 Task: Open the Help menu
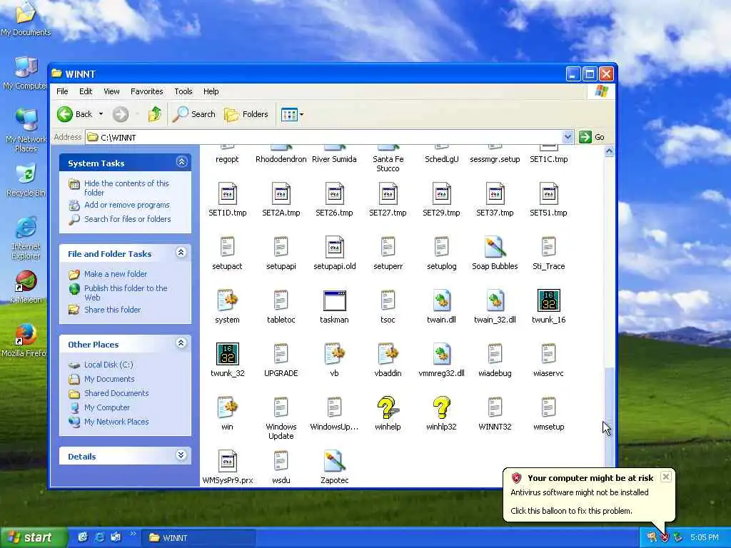[x=211, y=91]
